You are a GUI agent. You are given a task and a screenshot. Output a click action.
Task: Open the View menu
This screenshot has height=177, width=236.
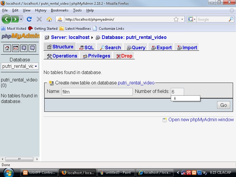tap(27, 10)
